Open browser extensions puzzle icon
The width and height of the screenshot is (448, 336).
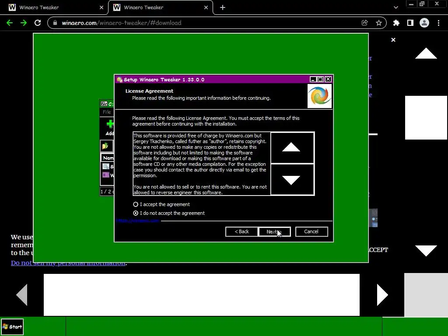(x=396, y=23)
